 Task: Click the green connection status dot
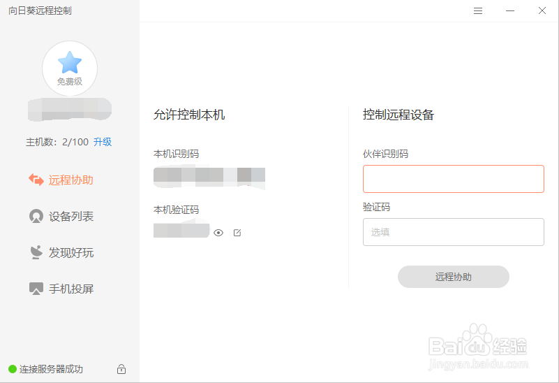click(13, 369)
